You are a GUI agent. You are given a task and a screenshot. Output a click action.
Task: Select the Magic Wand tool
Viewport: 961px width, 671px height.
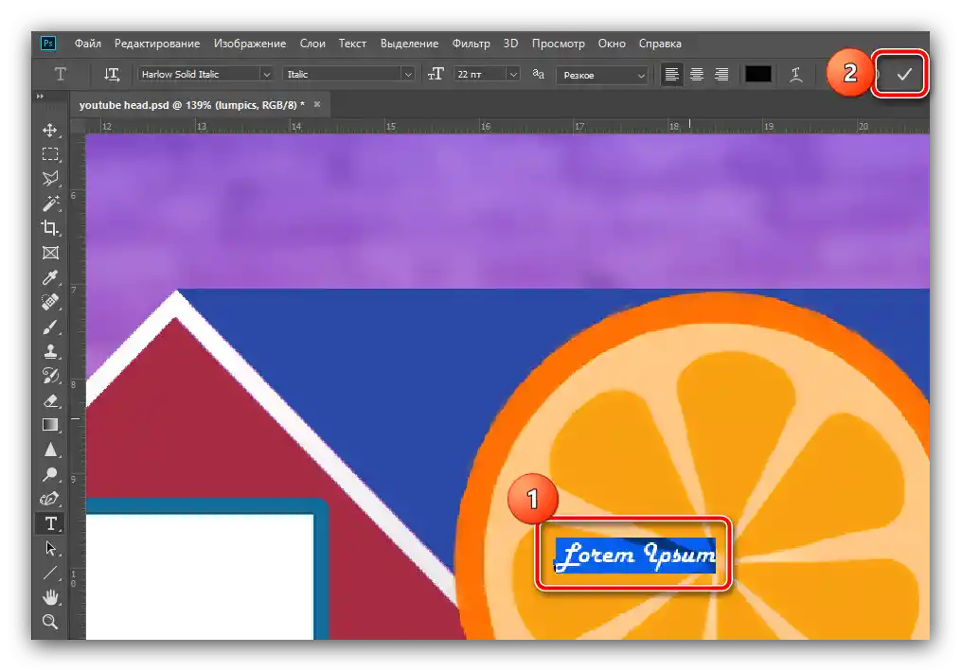(x=50, y=203)
